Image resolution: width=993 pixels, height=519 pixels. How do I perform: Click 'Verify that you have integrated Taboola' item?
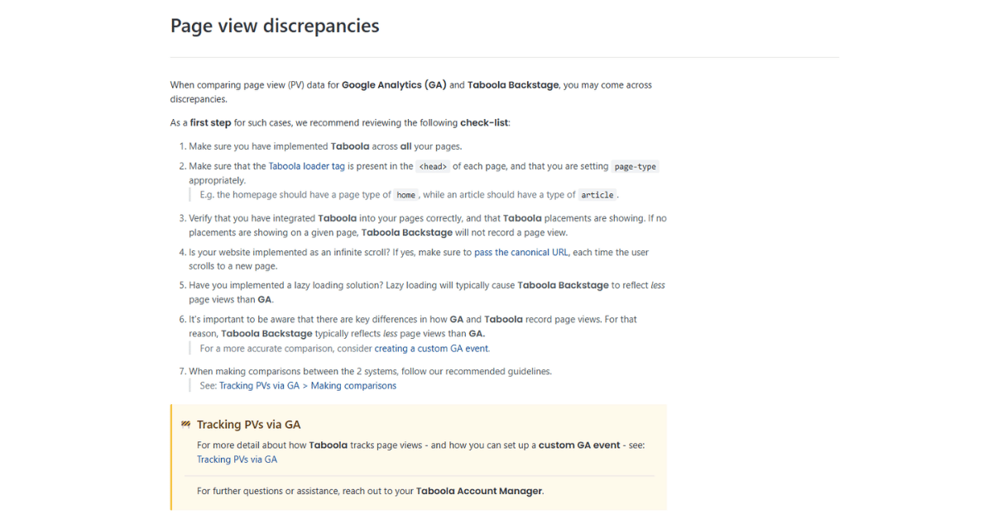pyautogui.click(x=428, y=226)
